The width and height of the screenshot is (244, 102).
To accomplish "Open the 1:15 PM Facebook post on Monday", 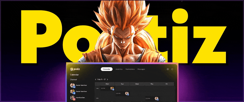I will 112,88.
